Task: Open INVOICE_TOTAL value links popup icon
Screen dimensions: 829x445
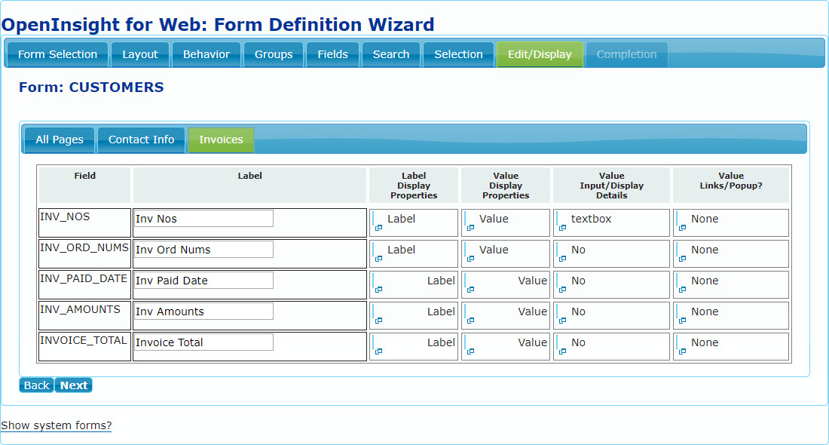Action: (x=683, y=351)
